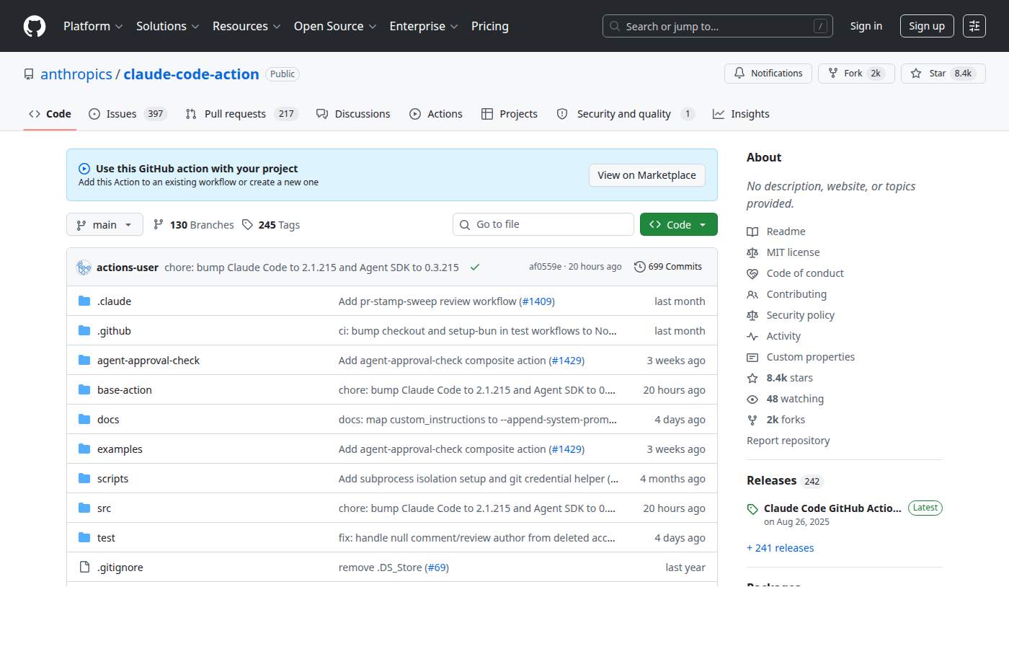Click the test folder icon

(84, 538)
